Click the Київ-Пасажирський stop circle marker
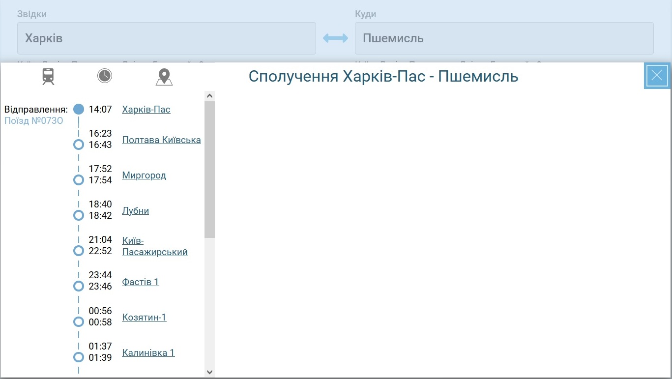Image resolution: width=672 pixels, height=379 pixels. (x=79, y=251)
